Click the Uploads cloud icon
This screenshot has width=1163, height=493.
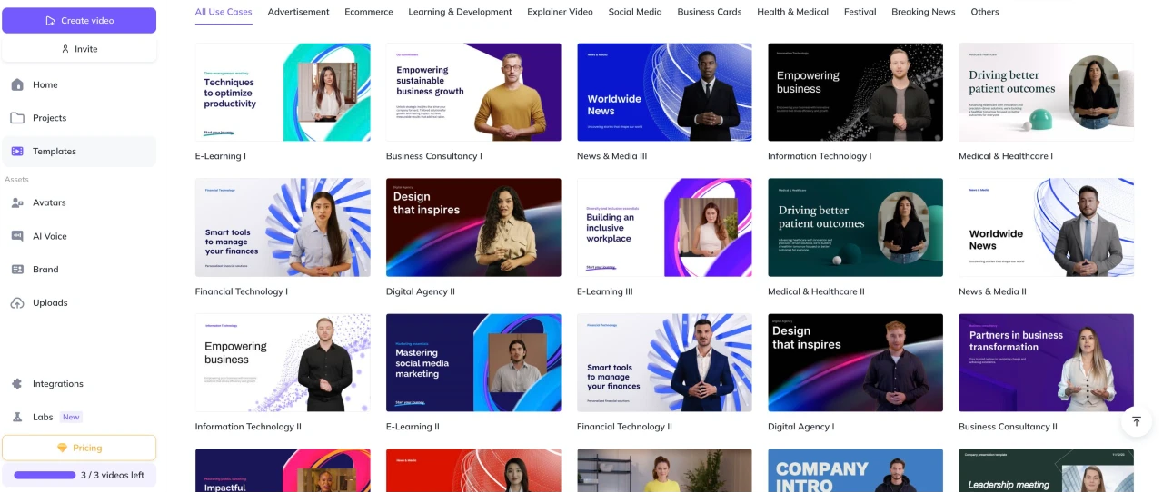(x=17, y=303)
